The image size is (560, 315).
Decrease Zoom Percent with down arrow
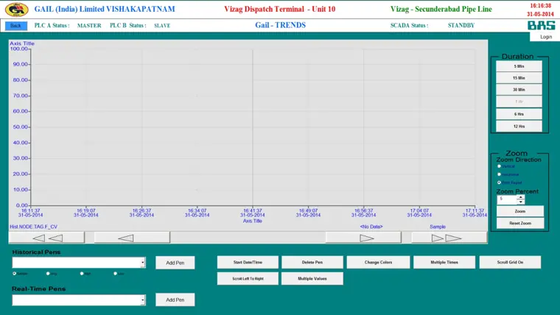pyautogui.click(x=521, y=202)
